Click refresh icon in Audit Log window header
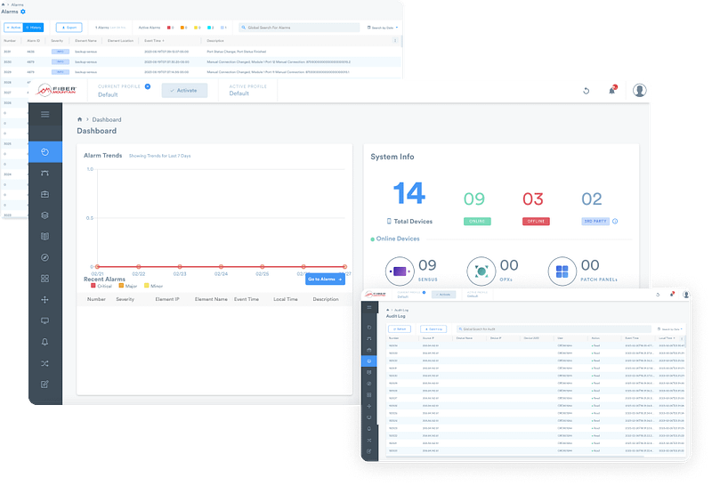 click(658, 295)
